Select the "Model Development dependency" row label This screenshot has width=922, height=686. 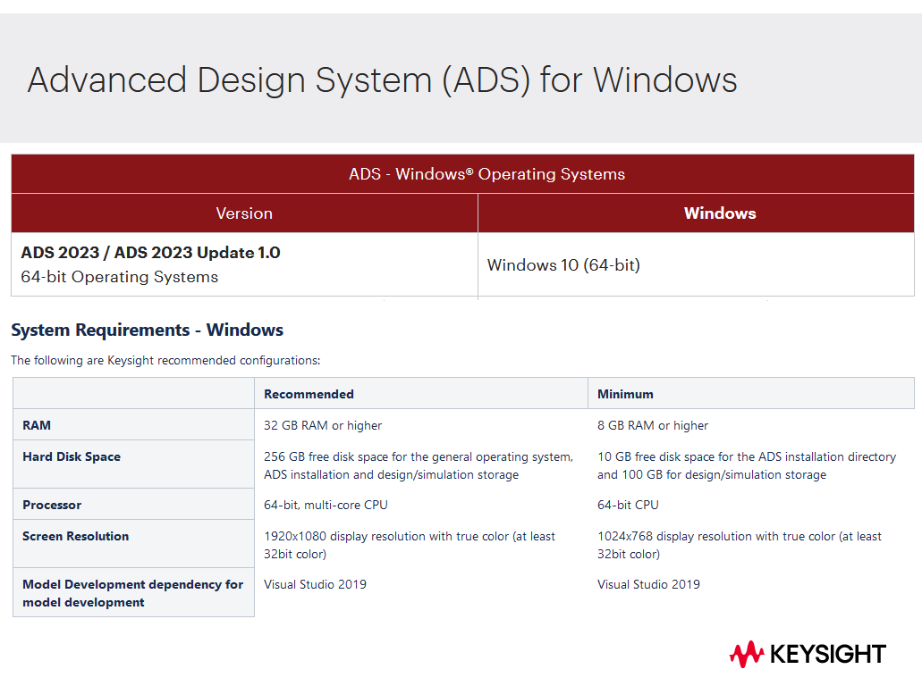click(x=133, y=593)
